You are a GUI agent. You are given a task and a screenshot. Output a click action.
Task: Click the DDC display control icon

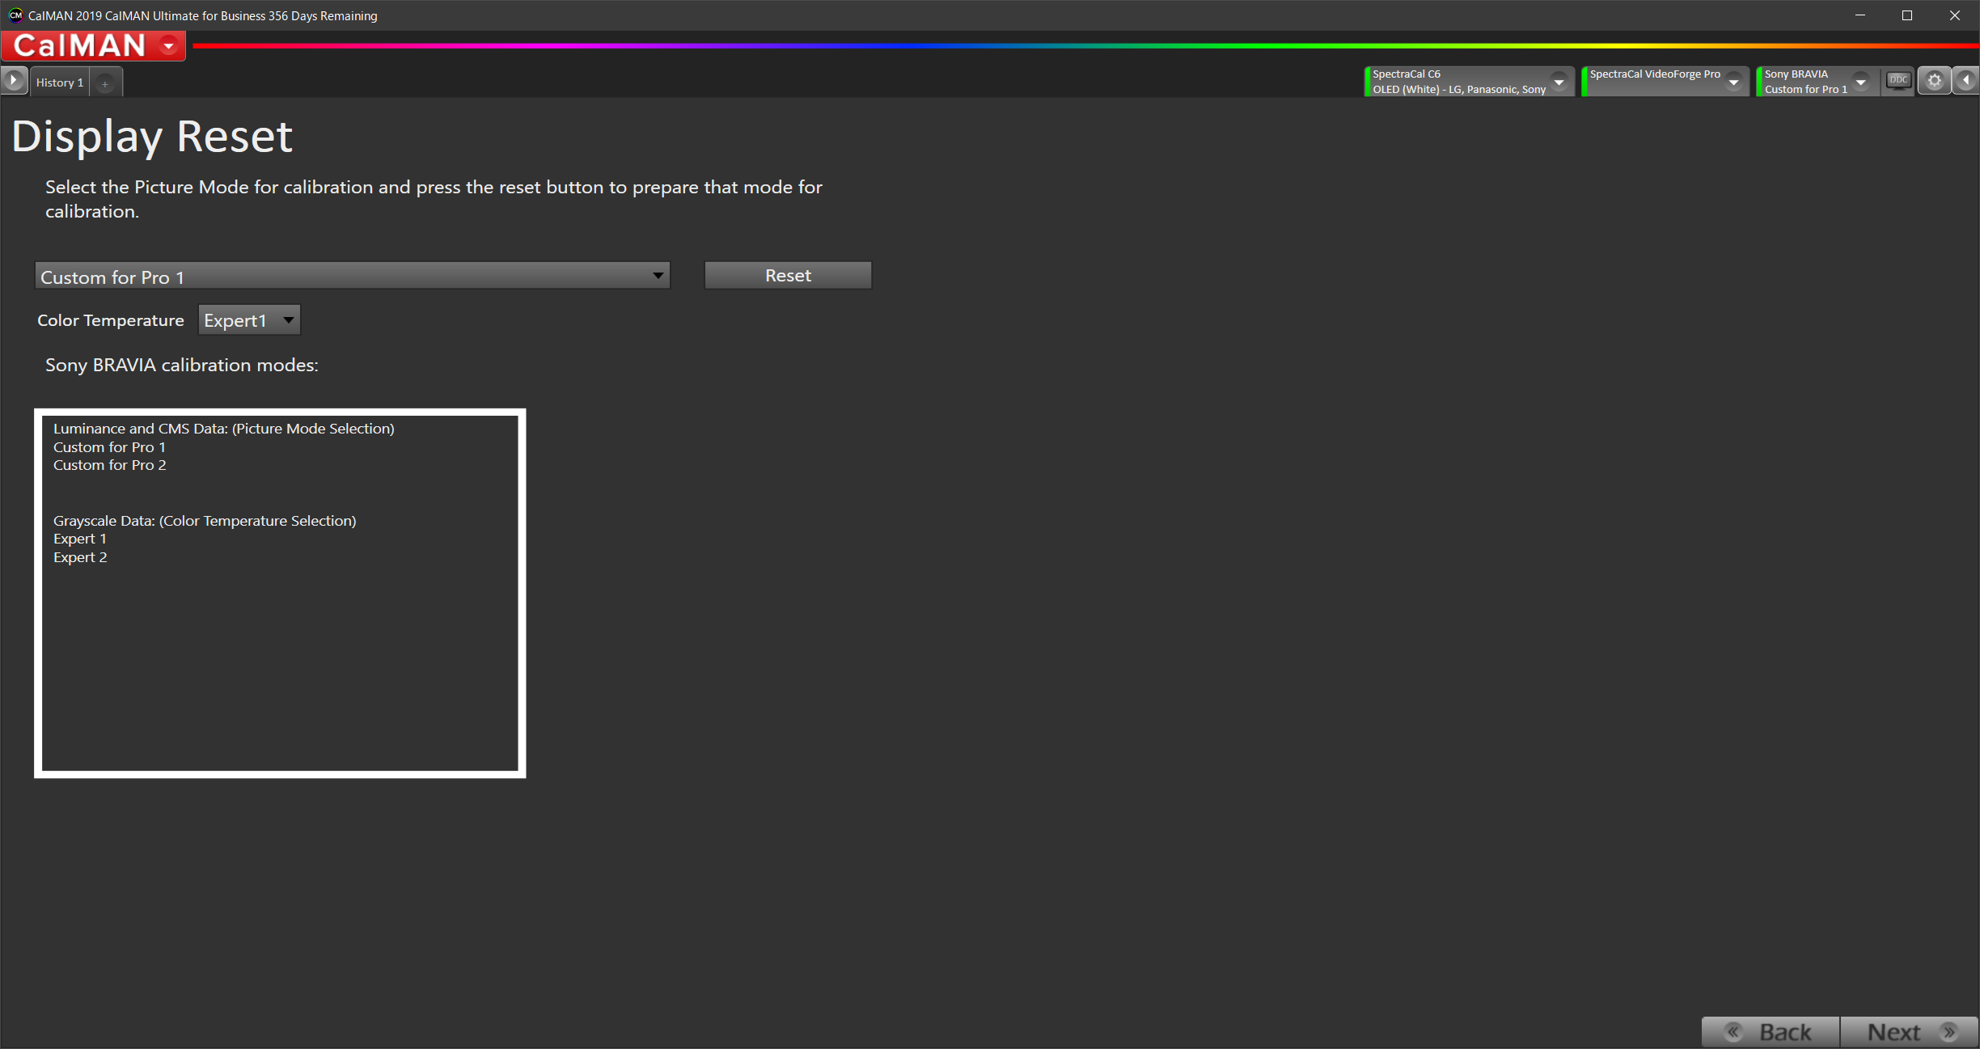pyautogui.click(x=1898, y=81)
